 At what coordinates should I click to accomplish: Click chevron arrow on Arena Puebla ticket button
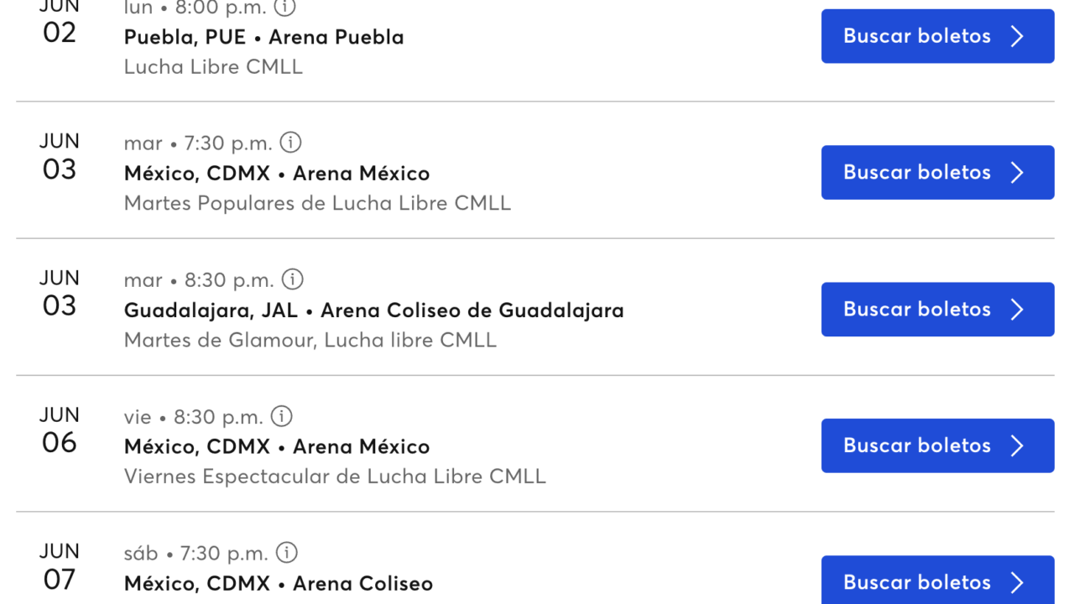click(1018, 36)
